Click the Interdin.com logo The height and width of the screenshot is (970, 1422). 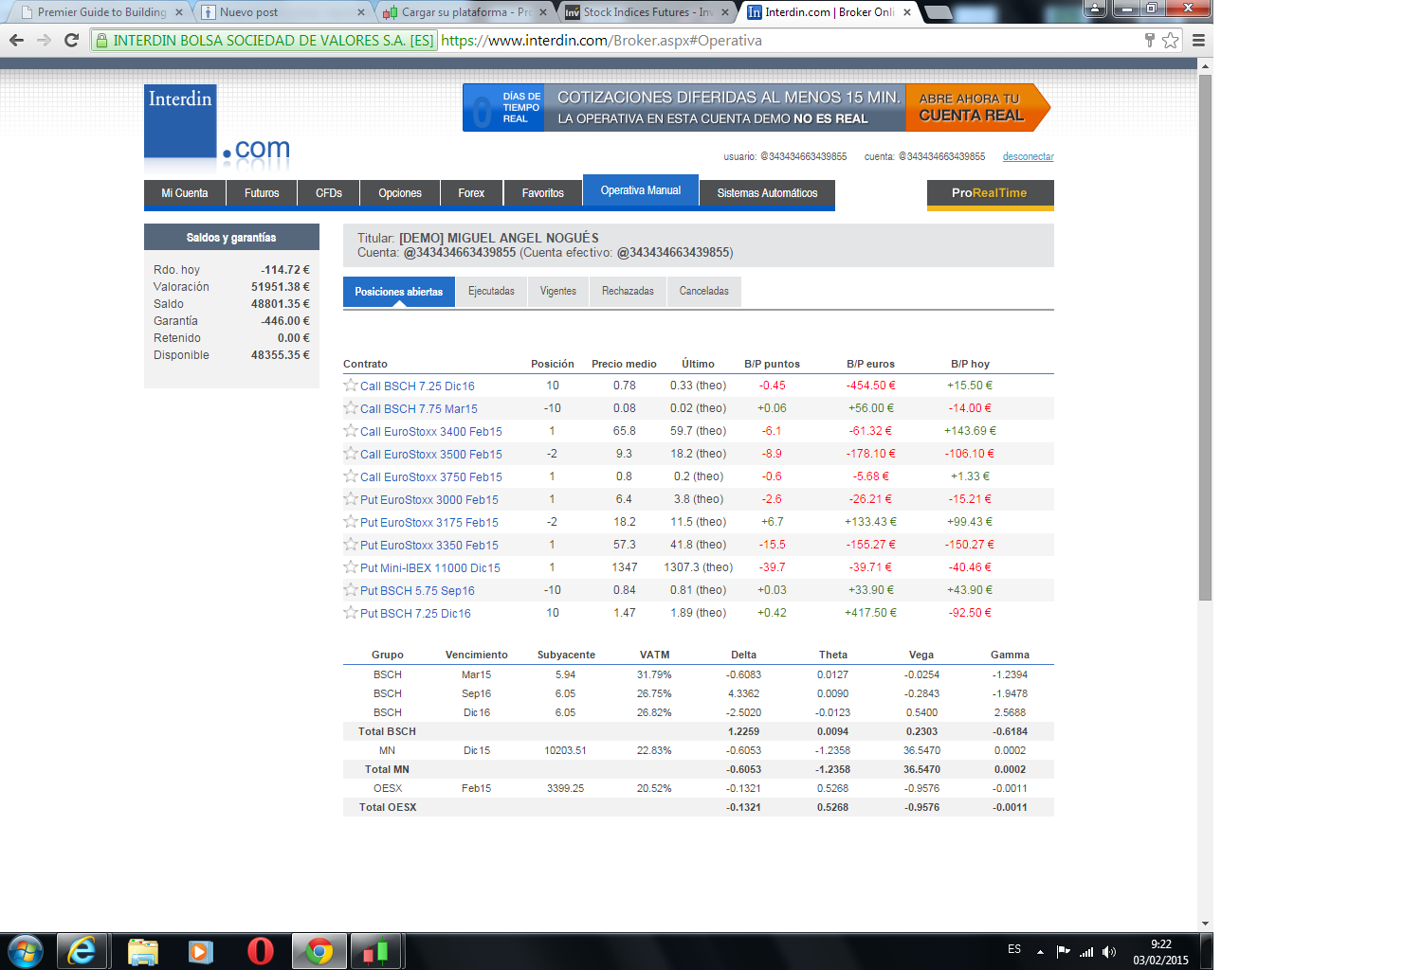click(x=218, y=127)
